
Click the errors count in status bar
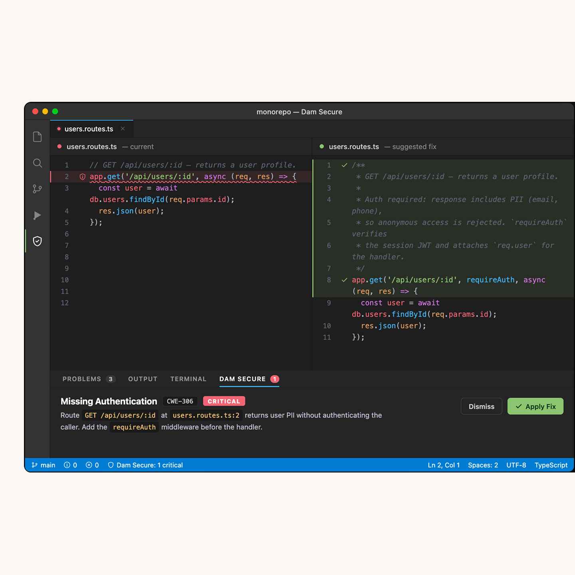tap(92, 465)
